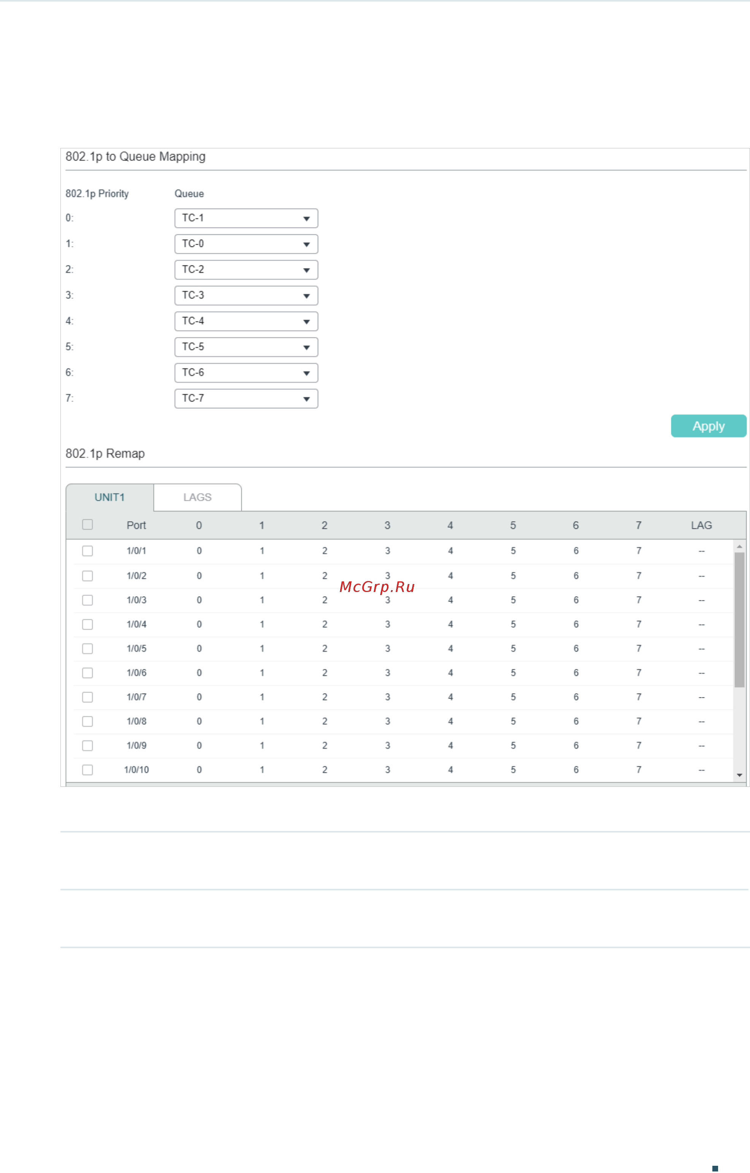750x1173 pixels.
Task: Tick the select-all checkbox in table header
Action: pos(88,525)
